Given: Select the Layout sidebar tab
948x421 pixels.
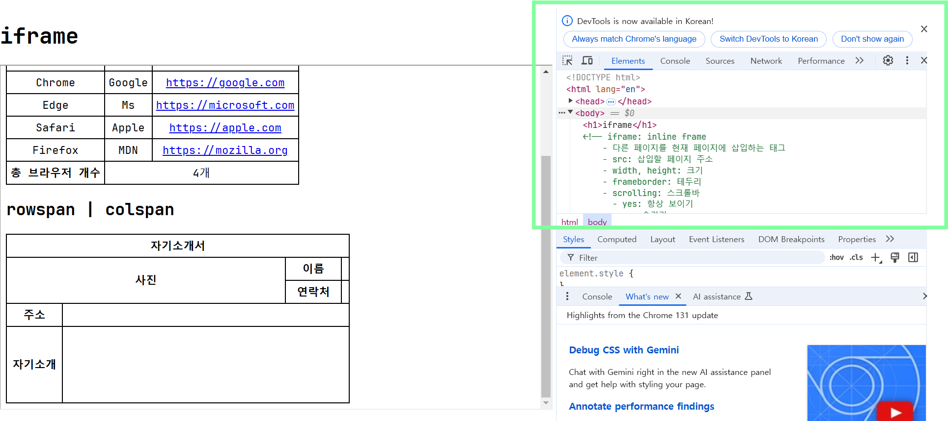Looking at the screenshot, I should tap(663, 239).
